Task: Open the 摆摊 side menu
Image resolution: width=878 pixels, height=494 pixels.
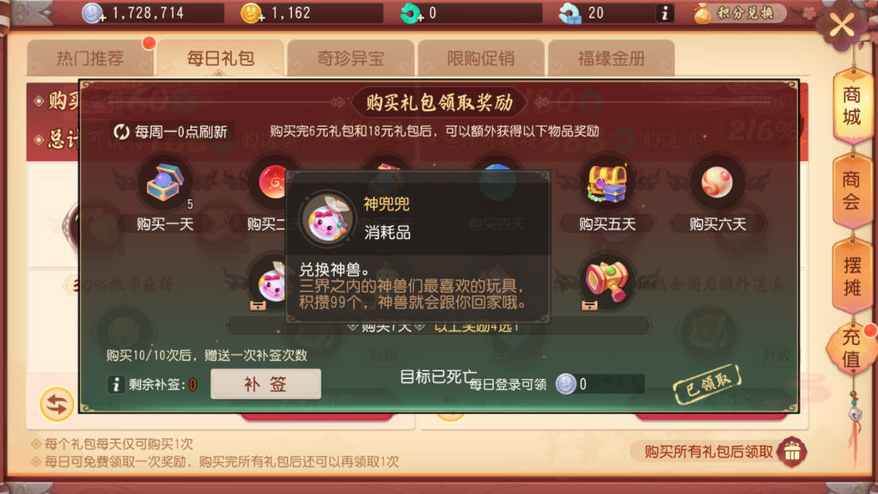Action: (x=851, y=276)
